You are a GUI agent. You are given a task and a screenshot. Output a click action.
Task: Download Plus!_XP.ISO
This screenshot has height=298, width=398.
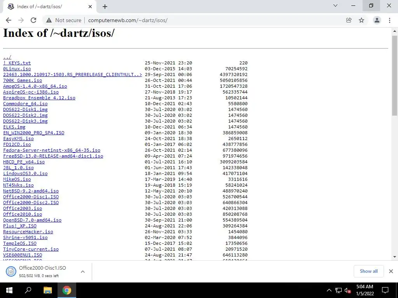click(20, 226)
